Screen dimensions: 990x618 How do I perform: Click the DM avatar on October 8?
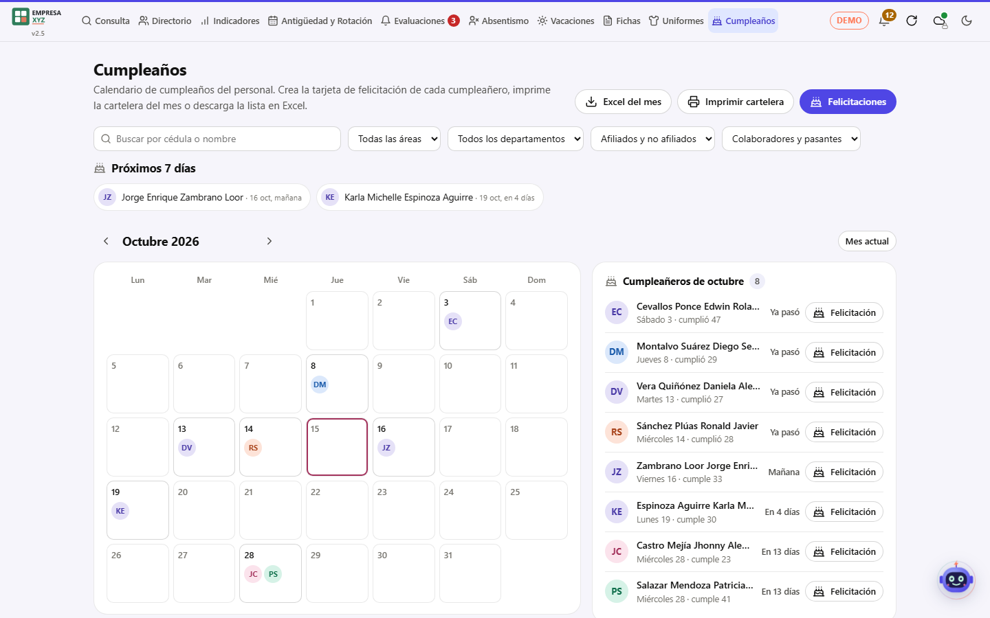click(x=320, y=385)
